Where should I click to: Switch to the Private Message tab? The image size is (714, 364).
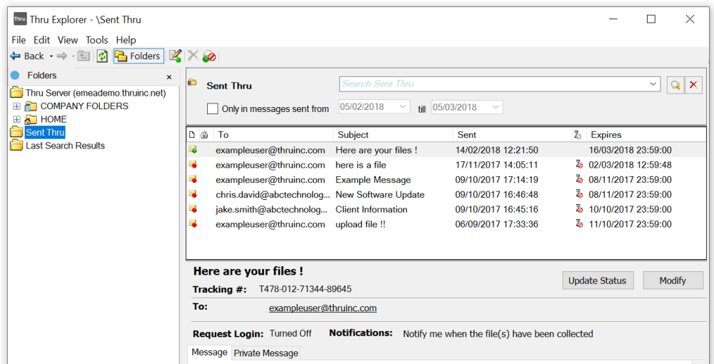click(266, 353)
